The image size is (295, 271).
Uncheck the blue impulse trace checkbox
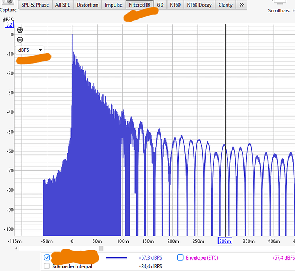(47, 257)
